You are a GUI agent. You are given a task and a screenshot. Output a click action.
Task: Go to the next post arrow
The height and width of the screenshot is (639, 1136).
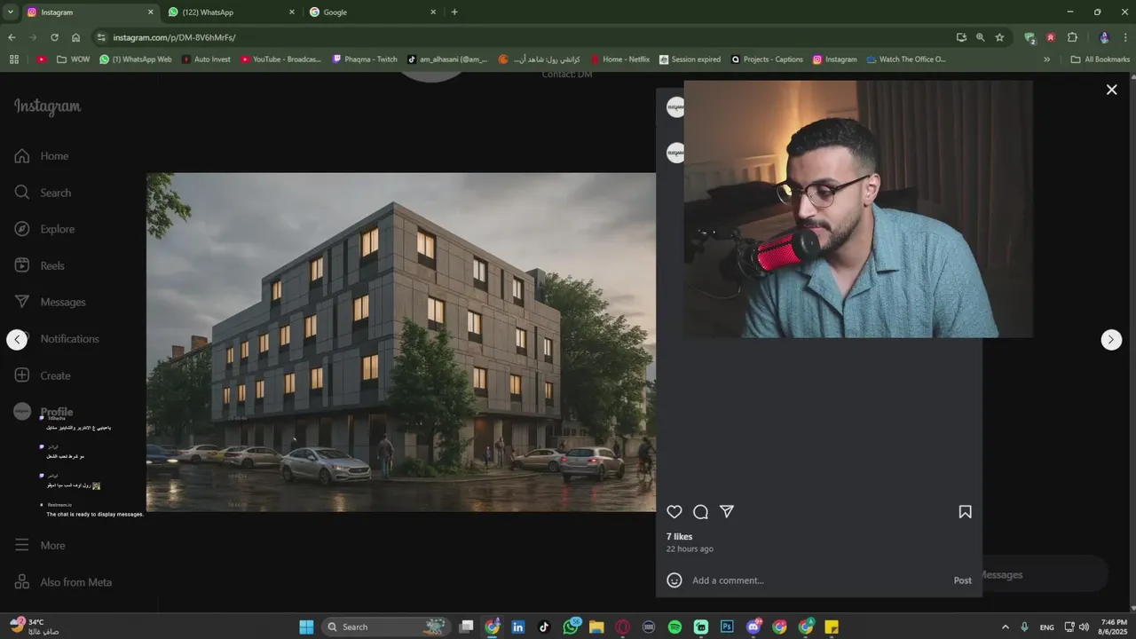point(1111,340)
